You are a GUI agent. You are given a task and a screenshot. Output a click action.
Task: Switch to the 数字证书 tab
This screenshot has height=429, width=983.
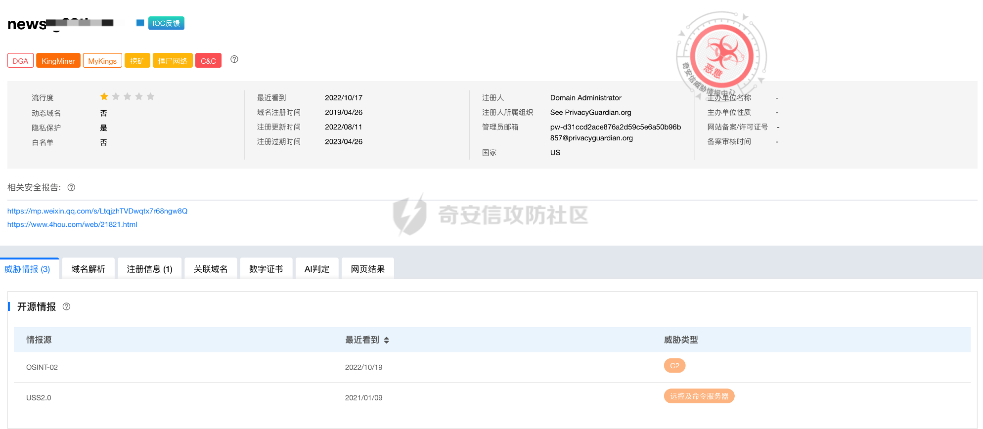266,269
